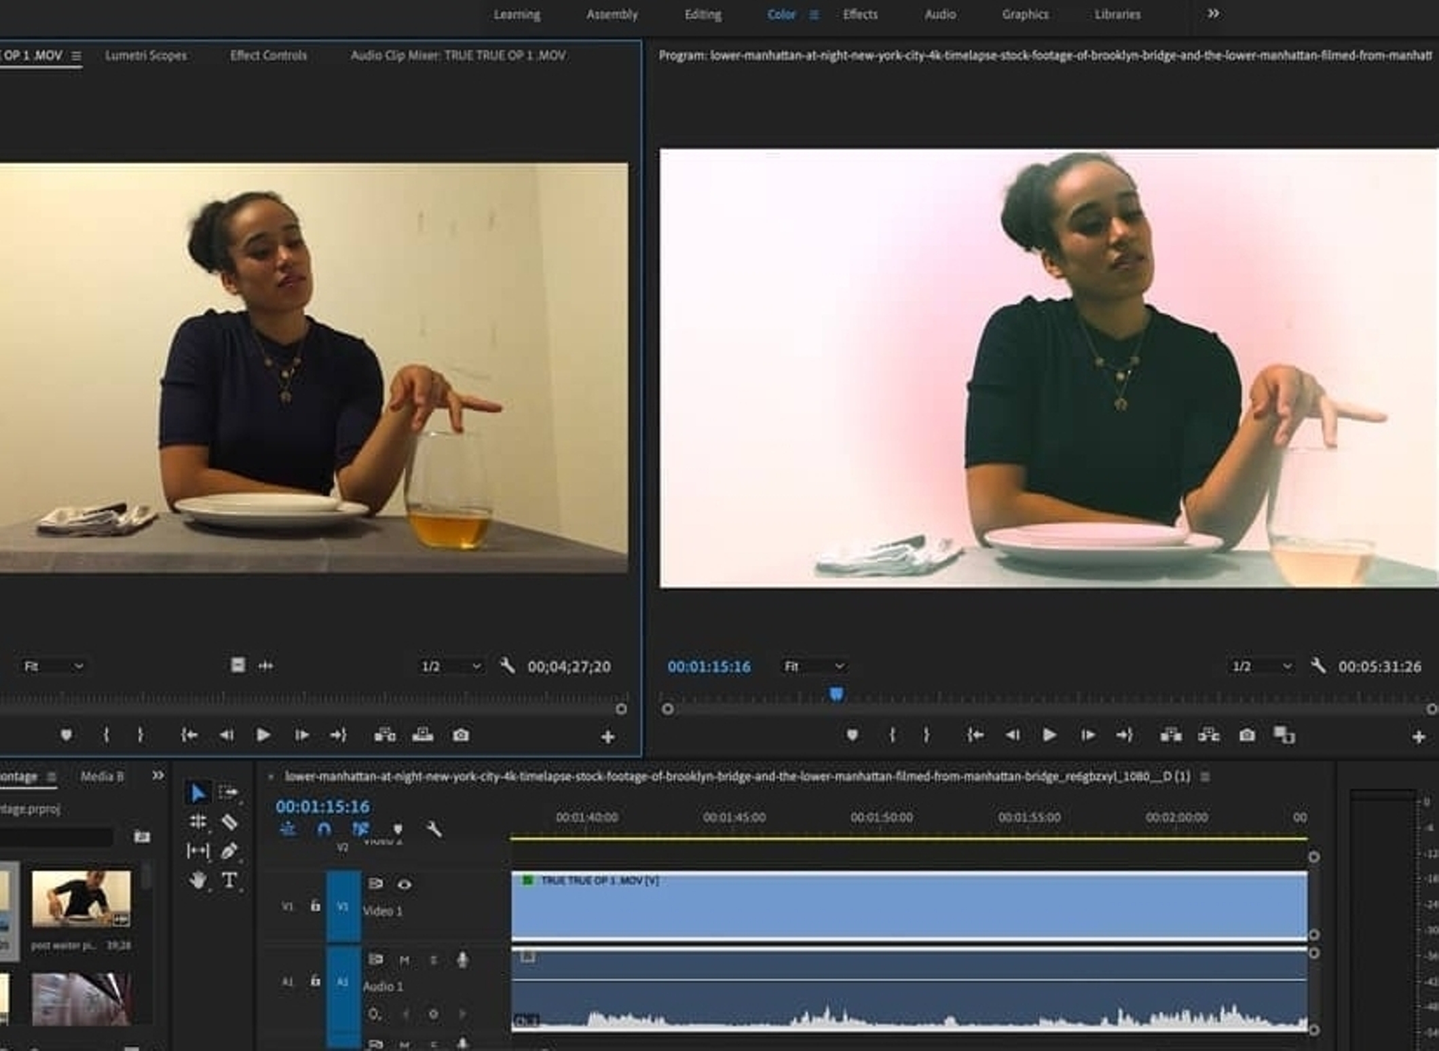Add marker in Program monitor
This screenshot has width=1439, height=1051.
(852, 735)
